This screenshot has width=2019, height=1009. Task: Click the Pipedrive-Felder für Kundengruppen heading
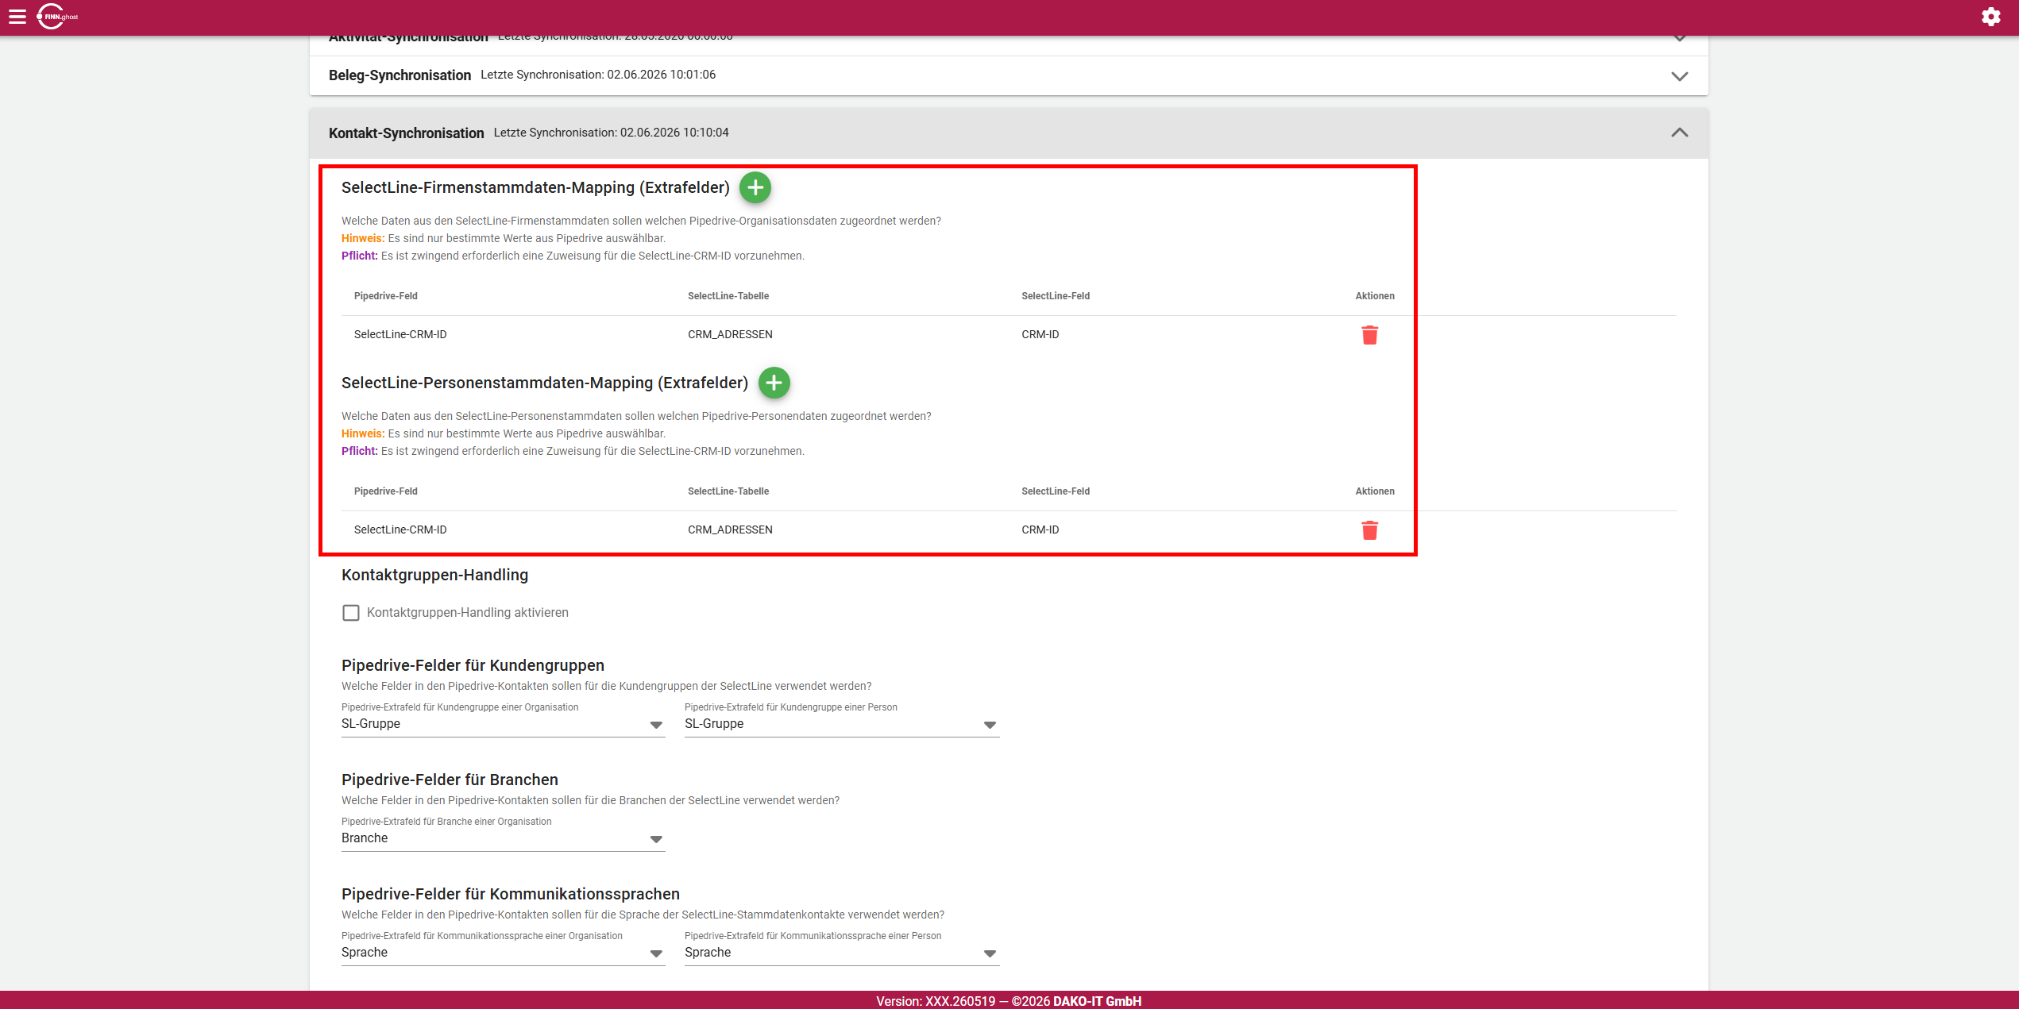pos(473,665)
